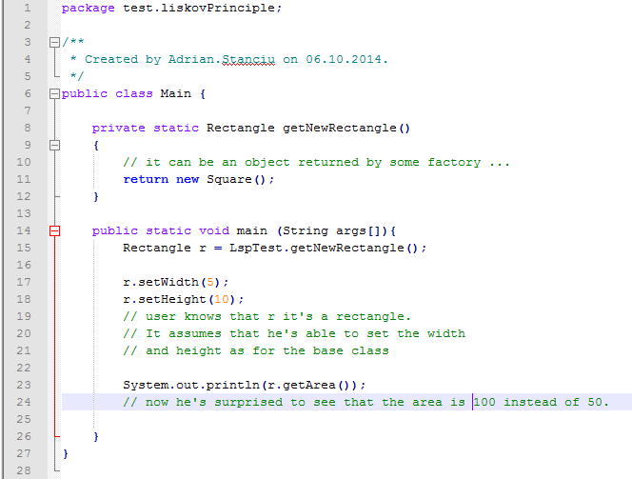Click 'LspTest.getNewRectangle()' call on line 15
The height and width of the screenshot is (479, 632).
click(x=324, y=248)
